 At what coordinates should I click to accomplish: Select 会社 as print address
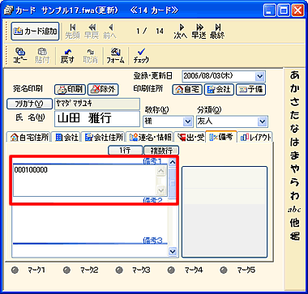pyautogui.click(x=219, y=89)
